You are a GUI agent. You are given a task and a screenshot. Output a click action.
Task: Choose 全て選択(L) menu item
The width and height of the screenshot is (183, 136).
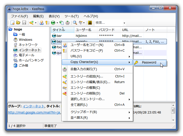(97, 105)
